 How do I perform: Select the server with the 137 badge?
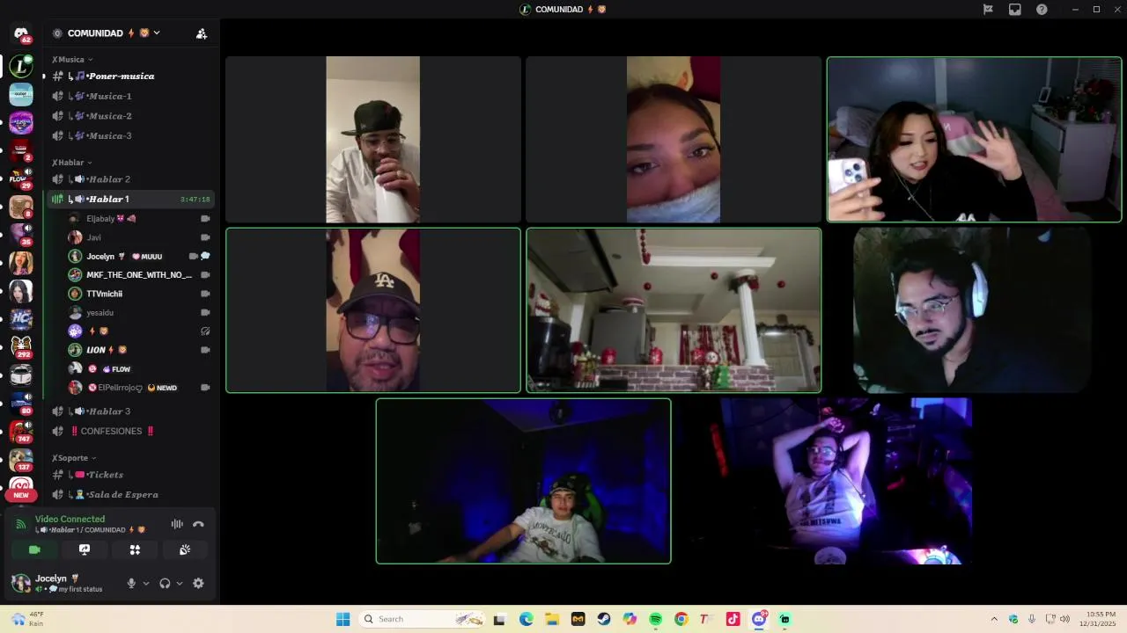point(21,460)
